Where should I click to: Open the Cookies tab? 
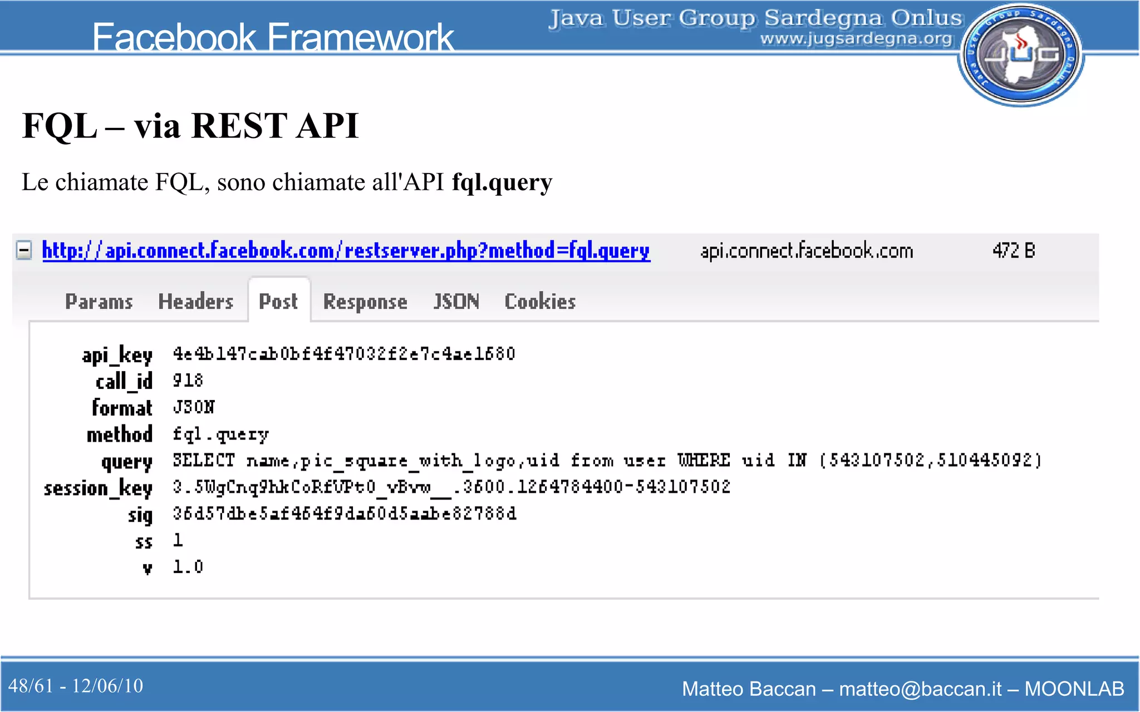coord(540,301)
